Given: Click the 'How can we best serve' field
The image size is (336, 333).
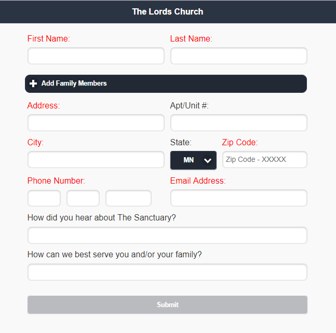Looking at the screenshot, I should click(167, 272).
